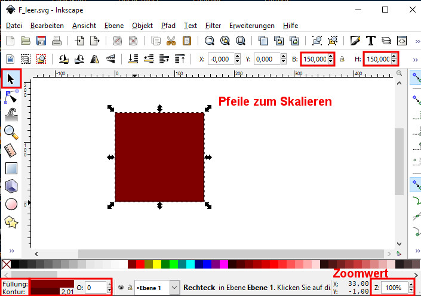Select the Zoom magnifier tool

[x=11, y=132]
